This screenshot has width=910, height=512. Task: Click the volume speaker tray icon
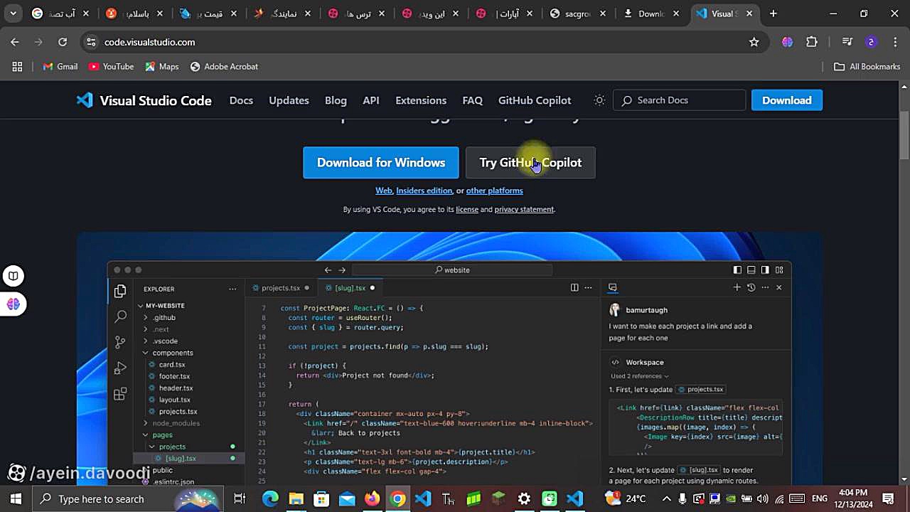pos(763,498)
